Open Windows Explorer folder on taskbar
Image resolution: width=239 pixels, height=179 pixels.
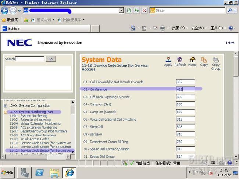pyautogui.click(x=54, y=173)
